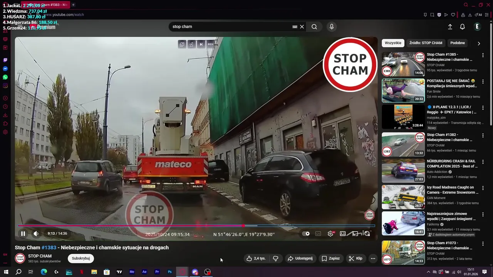Open NÜRBURGRING CRASH compilation thumbnail
The image size is (493, 277).
pyautogui.click(x=403, y=170)
